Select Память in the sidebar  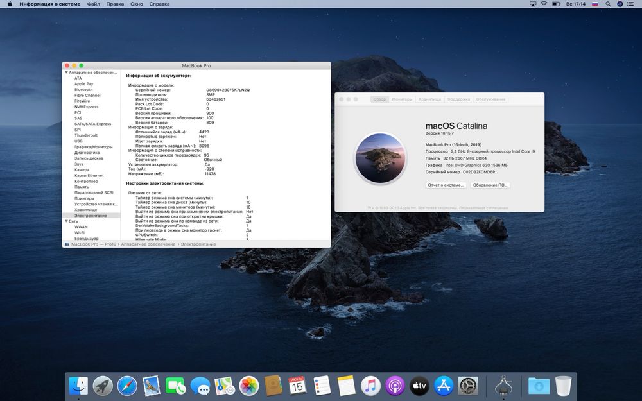pos(82,187)
